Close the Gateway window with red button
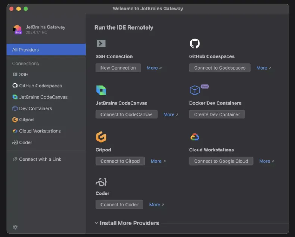Viewport: 295px width, 237px height. point(12,9)
